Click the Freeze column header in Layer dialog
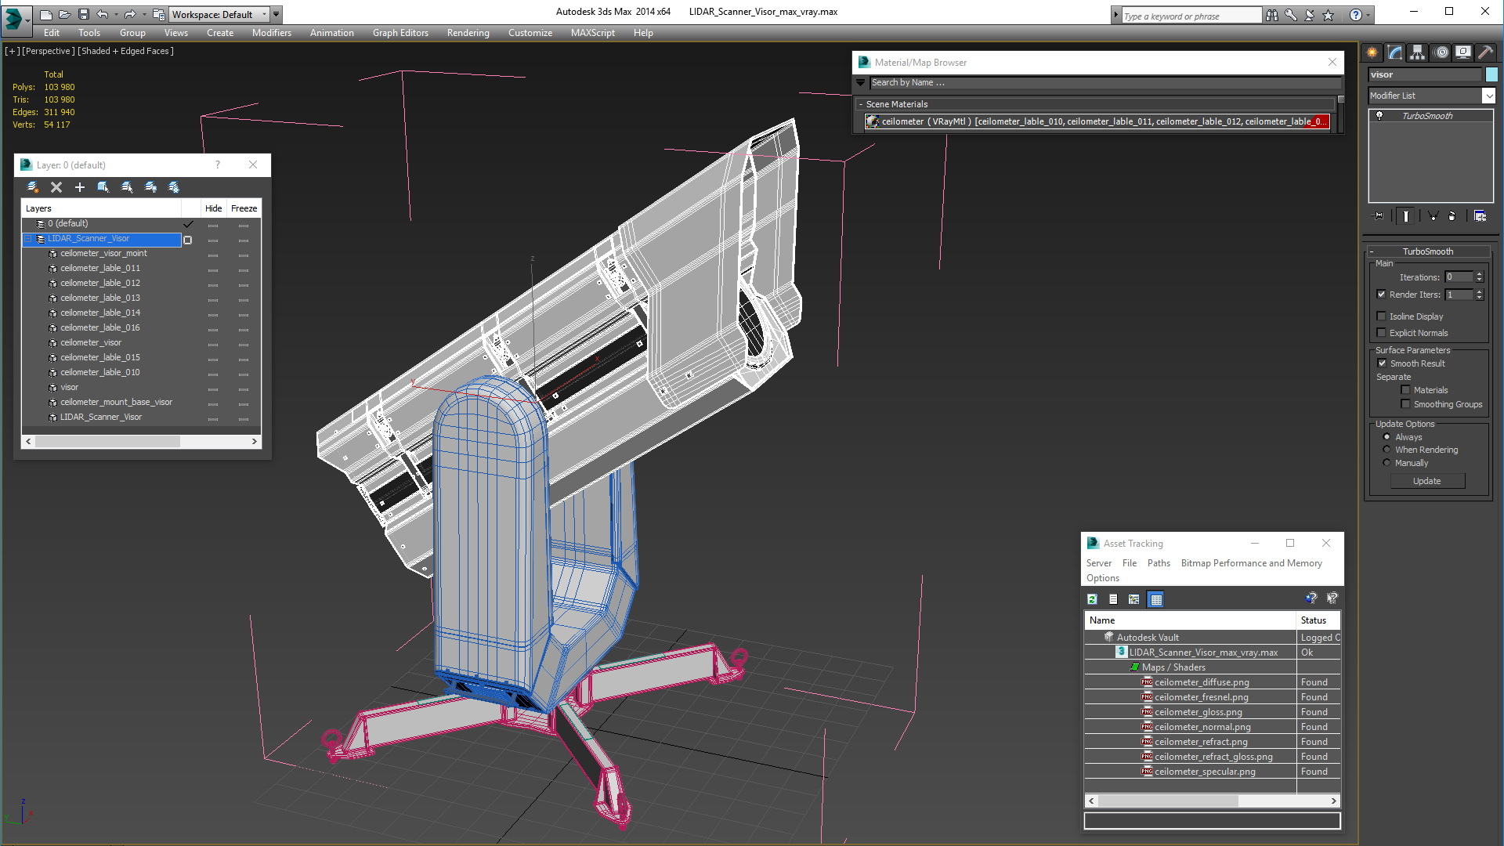This screenshot has width=1504, height=846. coord(244,208)
